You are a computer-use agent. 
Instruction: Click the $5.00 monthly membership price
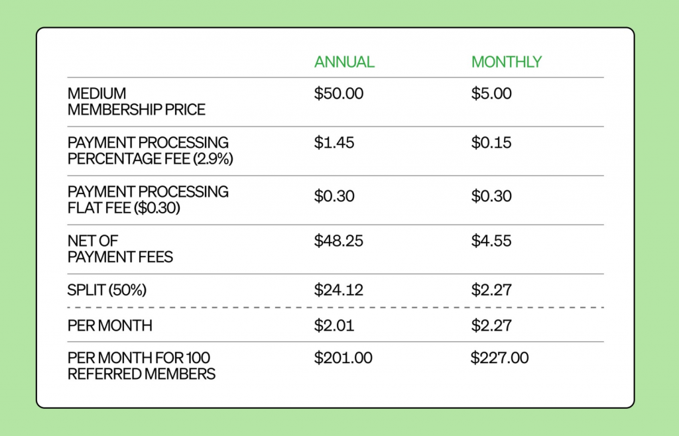tap(491, 93)
